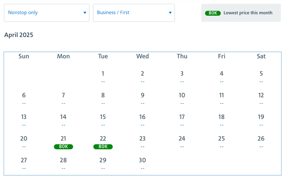The width and height of the screenshot is (285, 176).
Task: Select the 80K fare on April 22
Action: coord(103,147)
